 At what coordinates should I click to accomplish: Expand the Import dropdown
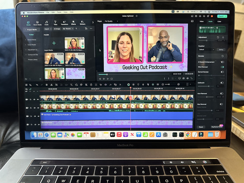click(x=48, y=29)
